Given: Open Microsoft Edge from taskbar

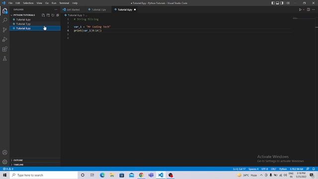Looking at the screenshot, I should pyautogui.click(x=102, y=175).
